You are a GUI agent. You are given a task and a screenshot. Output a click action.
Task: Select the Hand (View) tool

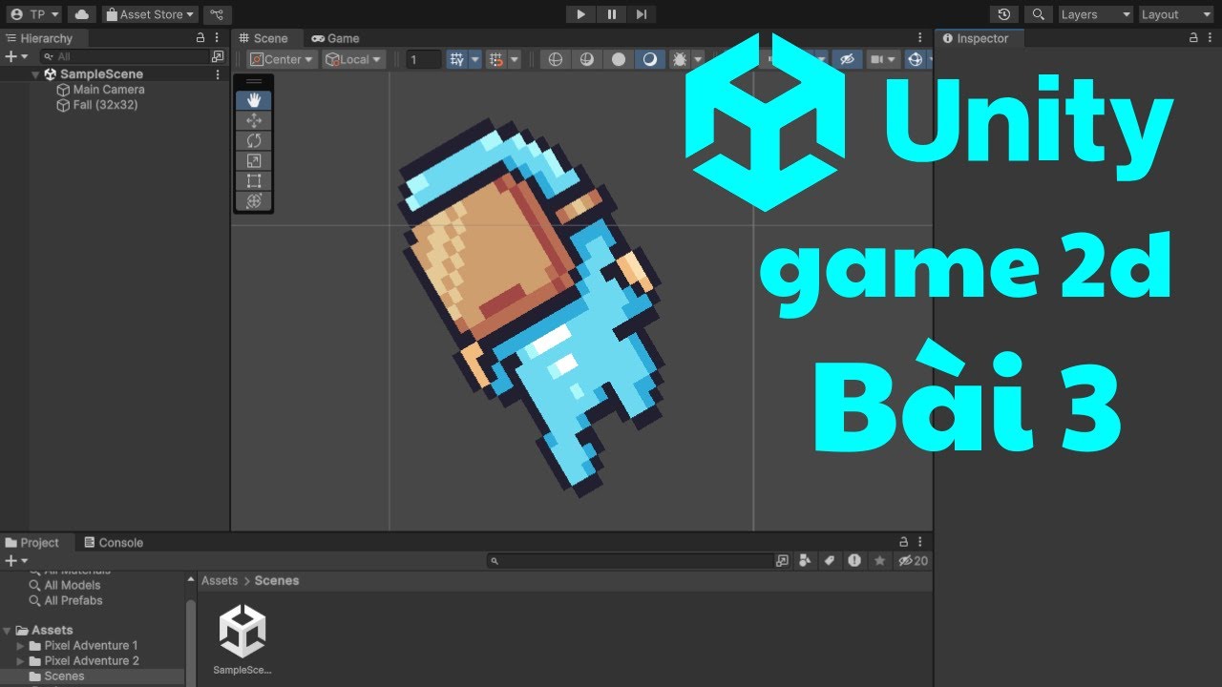click(253, 100)
